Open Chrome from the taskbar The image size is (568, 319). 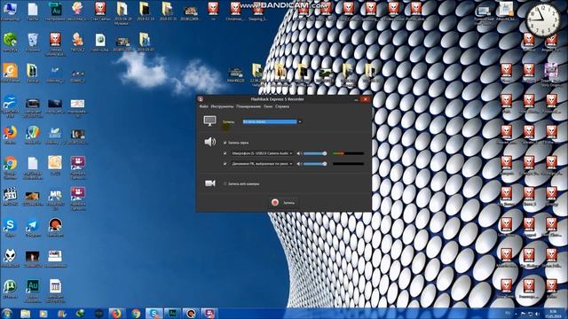pos(136,314)
